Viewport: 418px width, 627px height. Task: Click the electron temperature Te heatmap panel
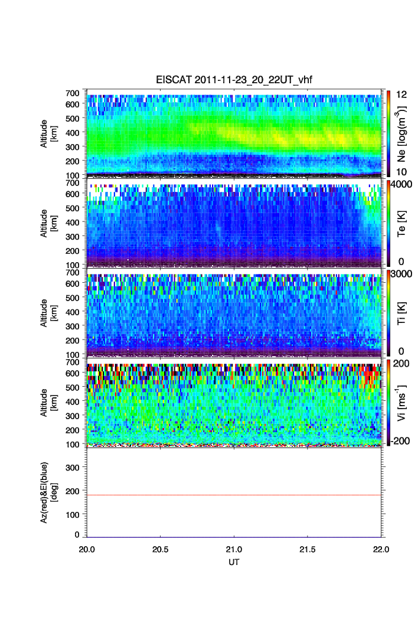(x=234, y=224)
